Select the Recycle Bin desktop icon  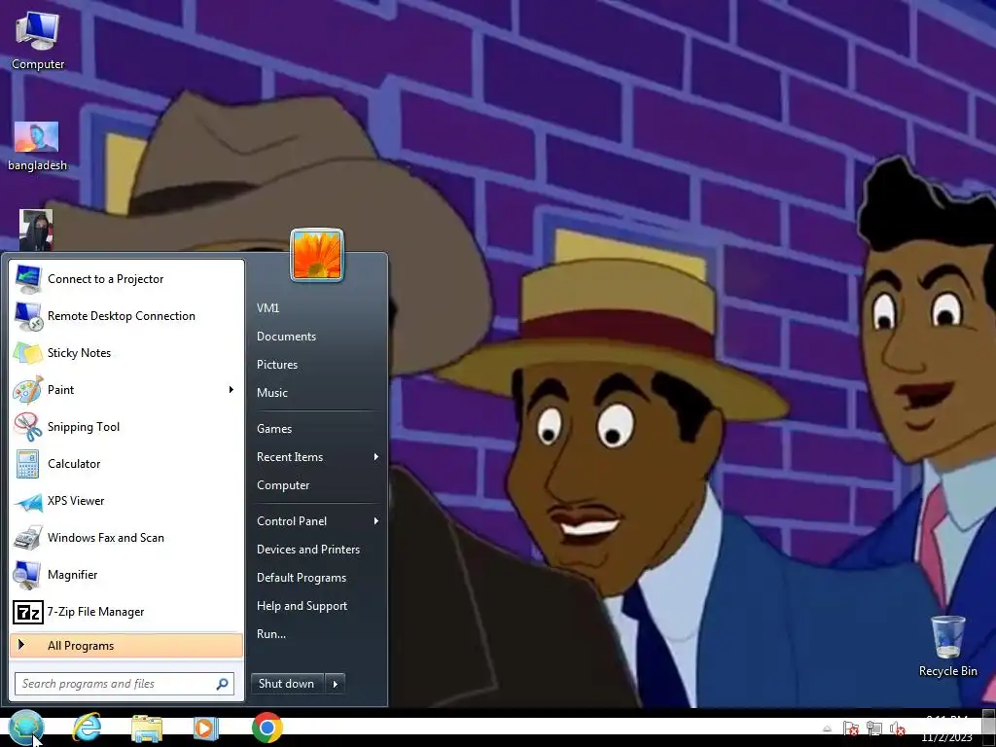click(x=947, y=646)
